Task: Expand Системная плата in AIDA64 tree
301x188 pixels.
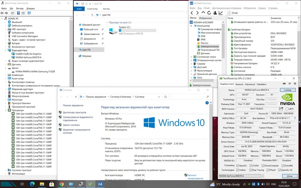Action: (x=191, y=57)
